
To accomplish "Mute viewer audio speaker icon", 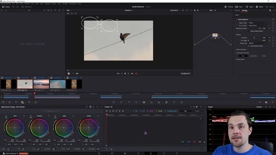I will coord(77,74).
